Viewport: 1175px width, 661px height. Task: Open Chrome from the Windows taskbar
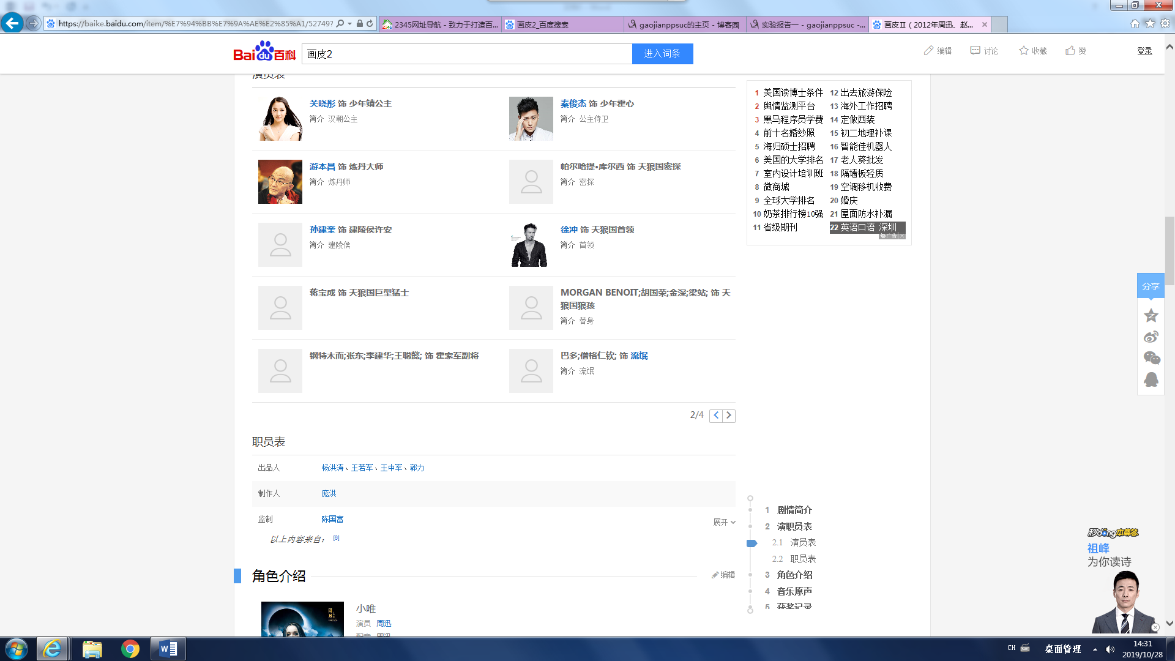130,649
